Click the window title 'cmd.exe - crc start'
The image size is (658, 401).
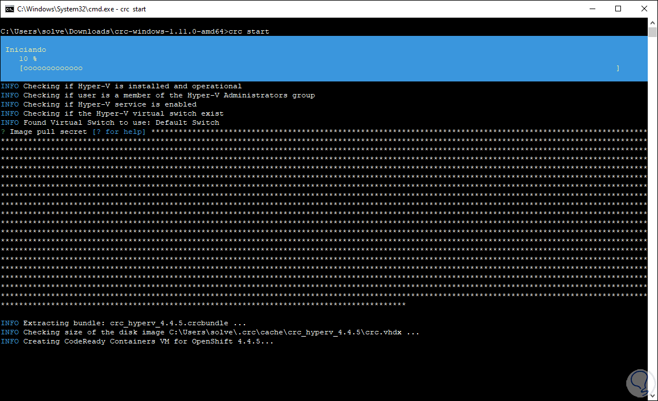(81, 9)
